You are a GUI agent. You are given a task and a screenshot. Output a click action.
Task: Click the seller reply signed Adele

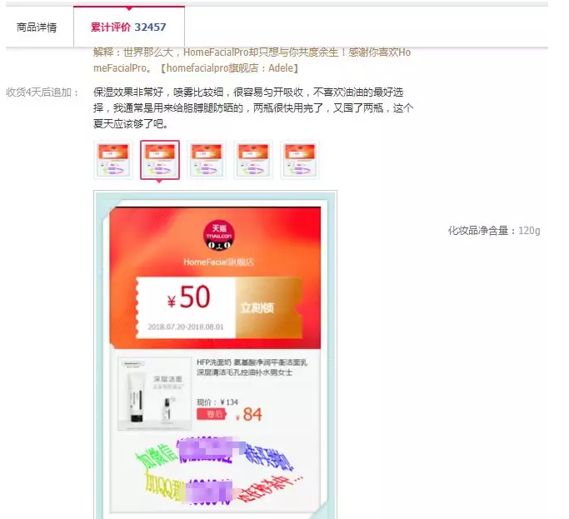click(x=252, y=60)
